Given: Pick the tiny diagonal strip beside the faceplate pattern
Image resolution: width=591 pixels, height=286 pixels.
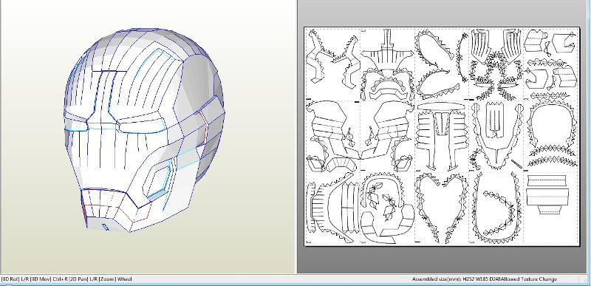Looking at the screenshot, I should (516, 163).
